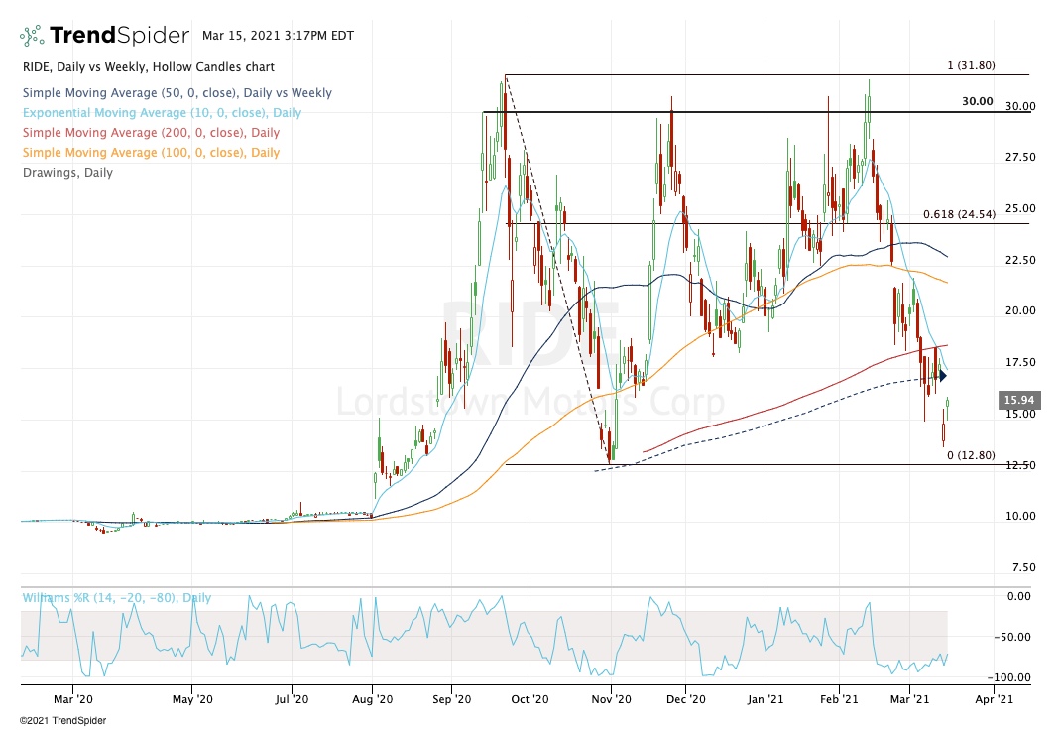Viewport: 1061px width, 730px height.
Task: Click the dark blue triangle price marker
Action: (942, 376)
